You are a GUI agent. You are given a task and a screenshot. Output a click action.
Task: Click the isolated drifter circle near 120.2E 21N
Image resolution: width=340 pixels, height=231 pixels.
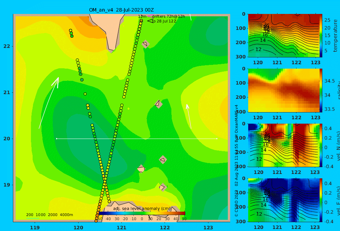(85, 94)
